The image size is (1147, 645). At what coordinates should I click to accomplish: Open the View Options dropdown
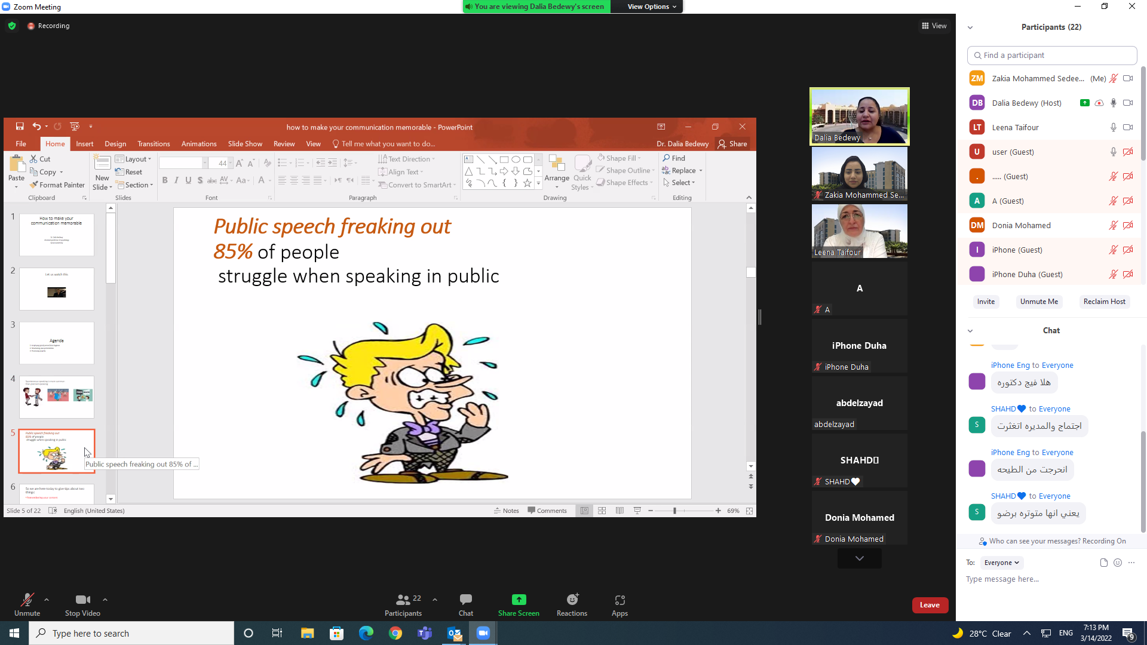pos(652,7)
